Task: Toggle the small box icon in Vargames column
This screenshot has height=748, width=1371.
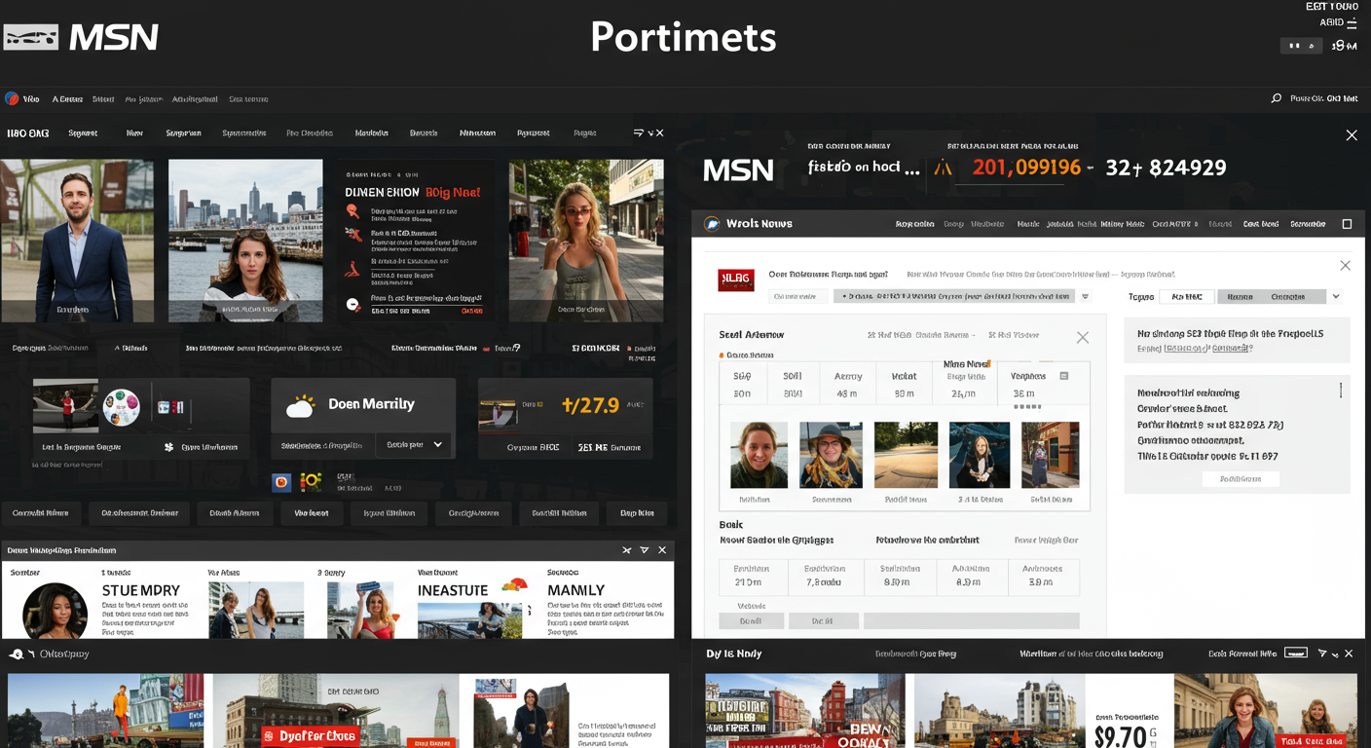Action: pyautogui.click(x=1063, y=376)
